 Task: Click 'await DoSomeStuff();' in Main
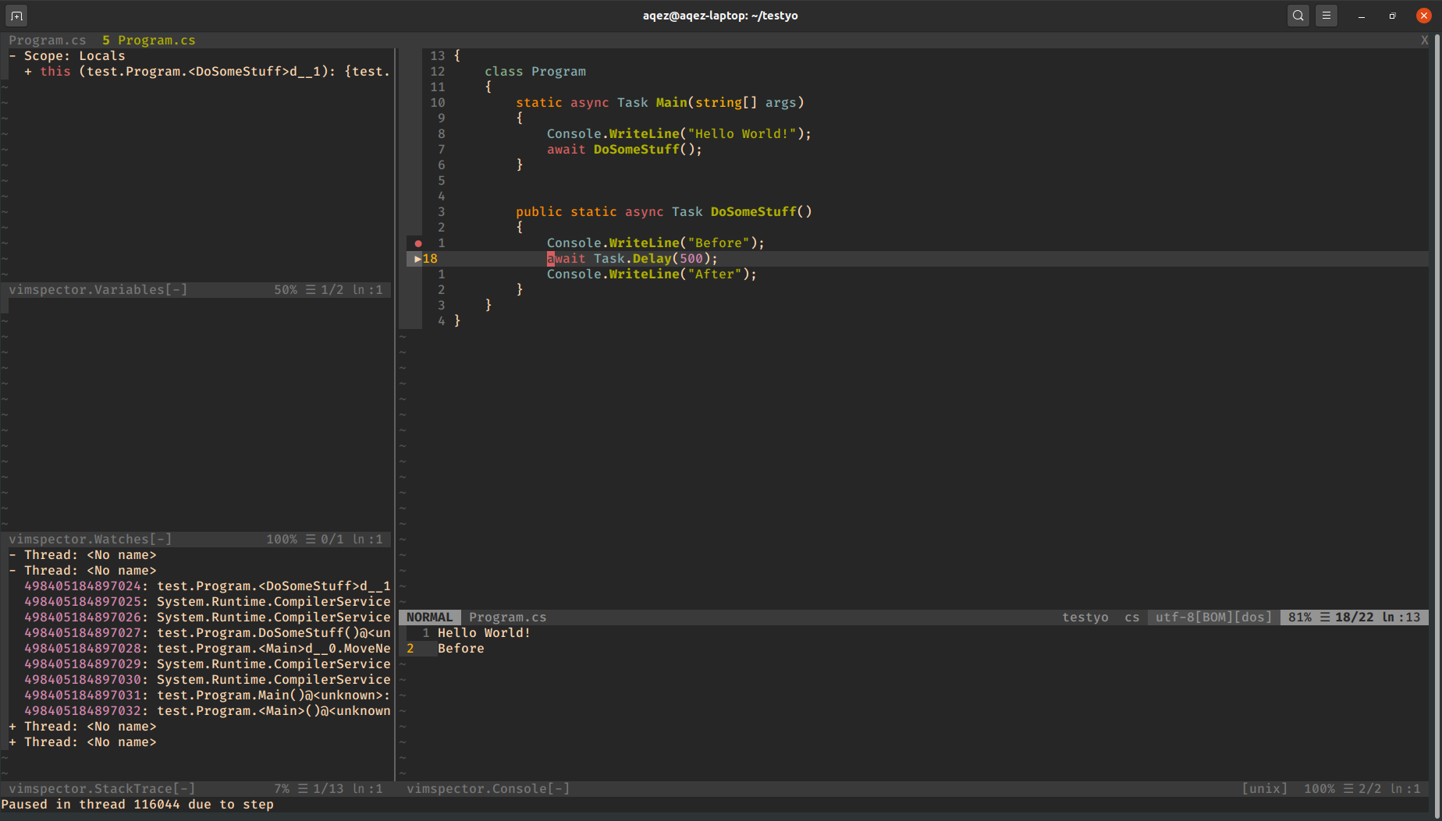point(624,150)
